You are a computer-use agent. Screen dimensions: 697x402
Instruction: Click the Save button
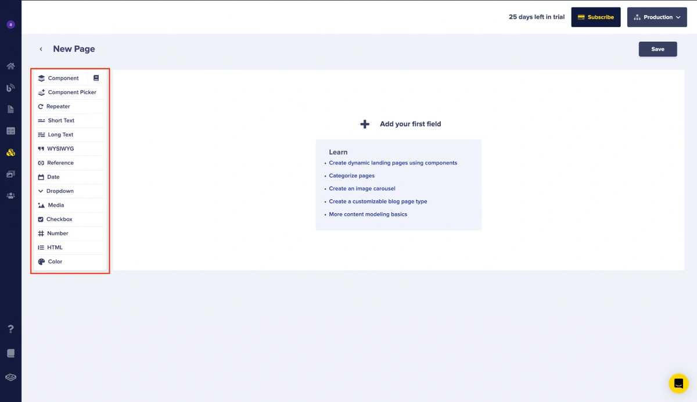point(658,49)
